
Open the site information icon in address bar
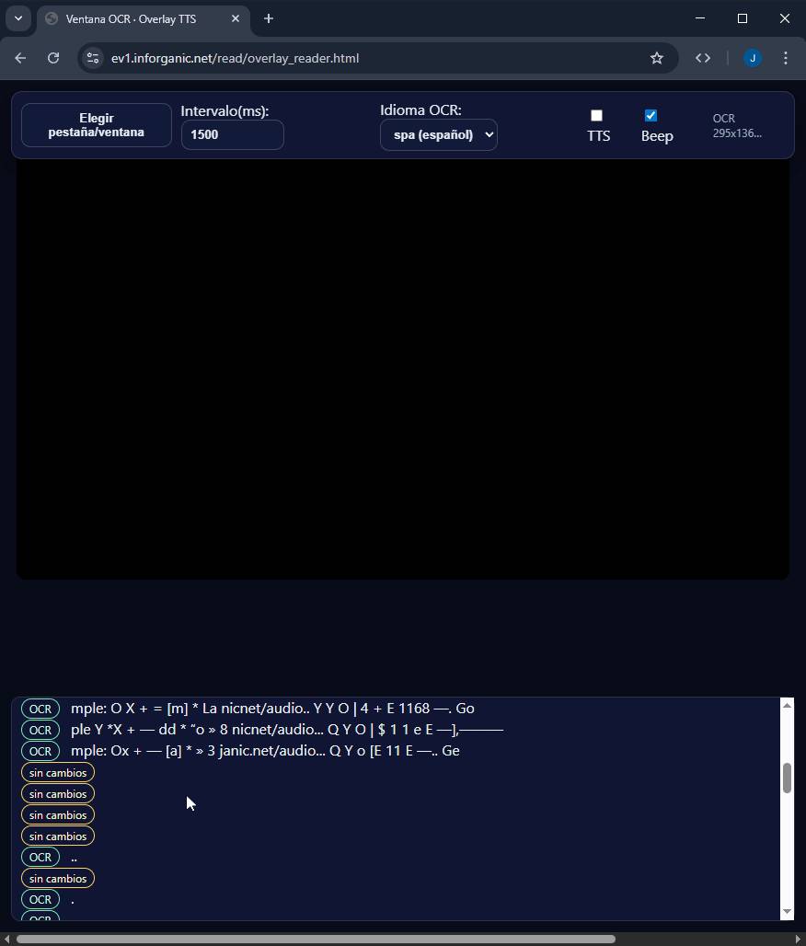pyautogui.click(x=93, y=58)
